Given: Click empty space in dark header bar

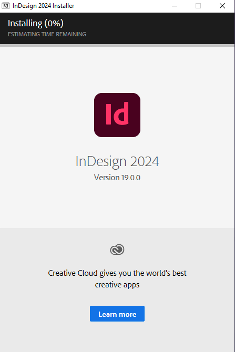Looking at the screenshot, I should point(157,28).
